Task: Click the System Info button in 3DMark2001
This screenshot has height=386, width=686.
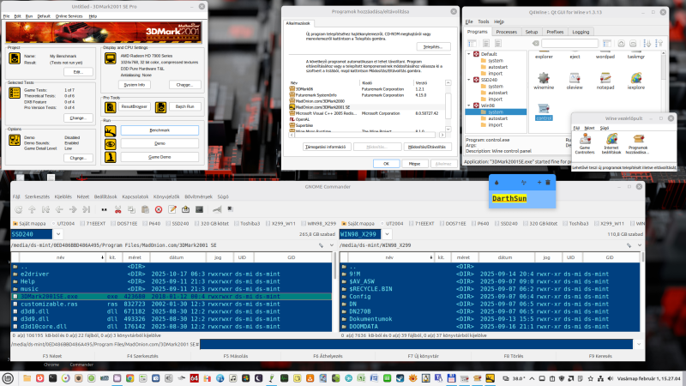Action: tap(135, 85)
